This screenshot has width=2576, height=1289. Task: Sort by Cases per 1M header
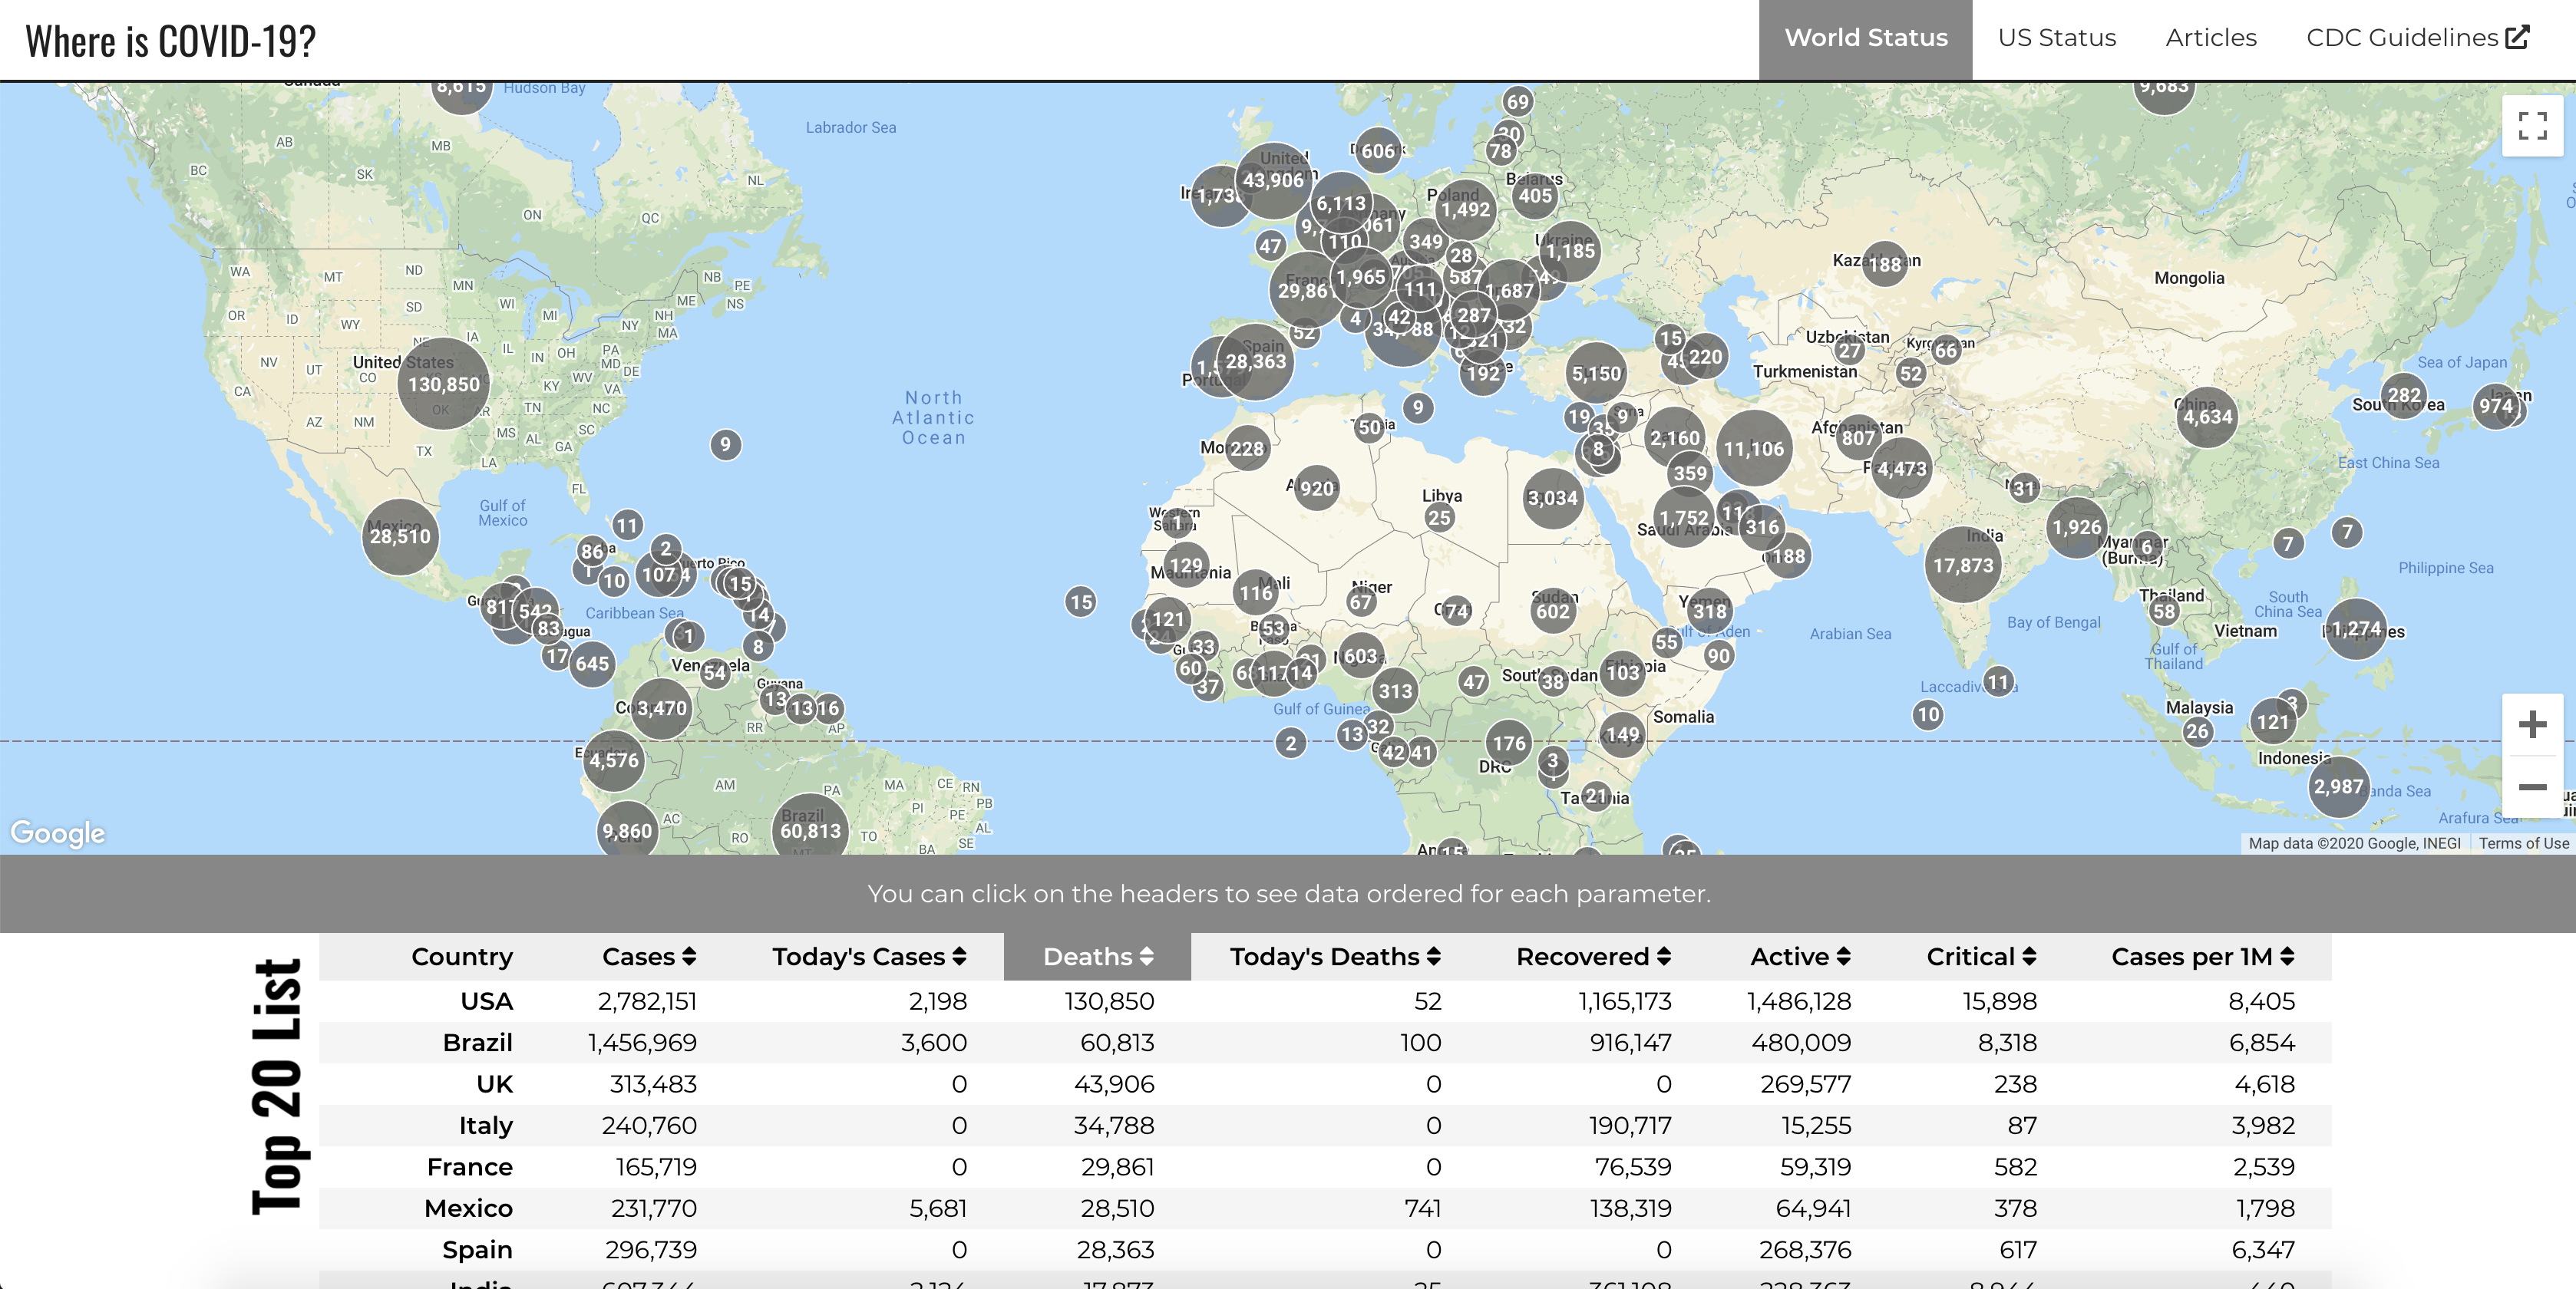[2202, 958]
